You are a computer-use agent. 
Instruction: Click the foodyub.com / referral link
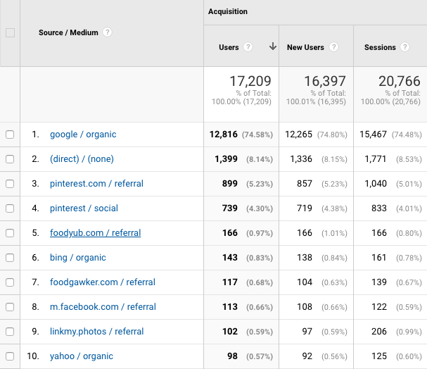coord(95,233)
